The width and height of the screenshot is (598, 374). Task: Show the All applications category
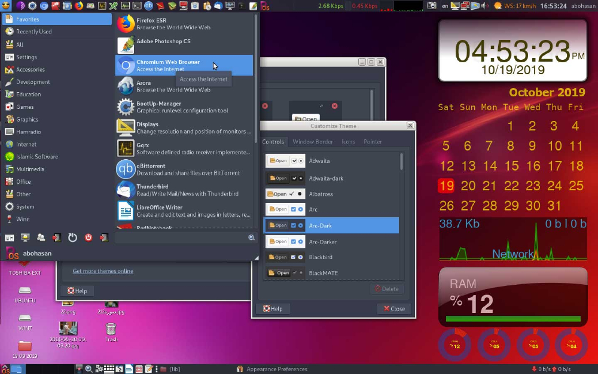point(57,44)
